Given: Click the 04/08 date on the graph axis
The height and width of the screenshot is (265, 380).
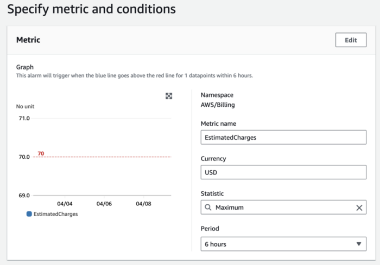Looking at the screenshot, I should 143,204.
